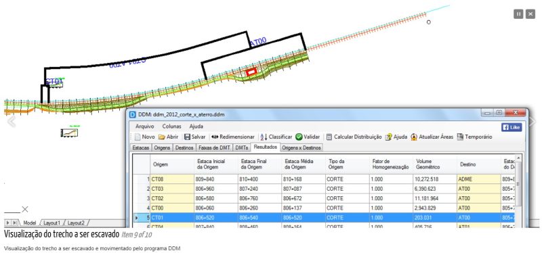Click the Novo new file icon

click(x=138, y=137)
